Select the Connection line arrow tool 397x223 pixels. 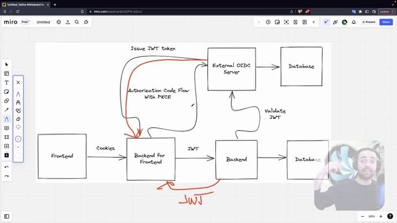click(x=7, y=110)
